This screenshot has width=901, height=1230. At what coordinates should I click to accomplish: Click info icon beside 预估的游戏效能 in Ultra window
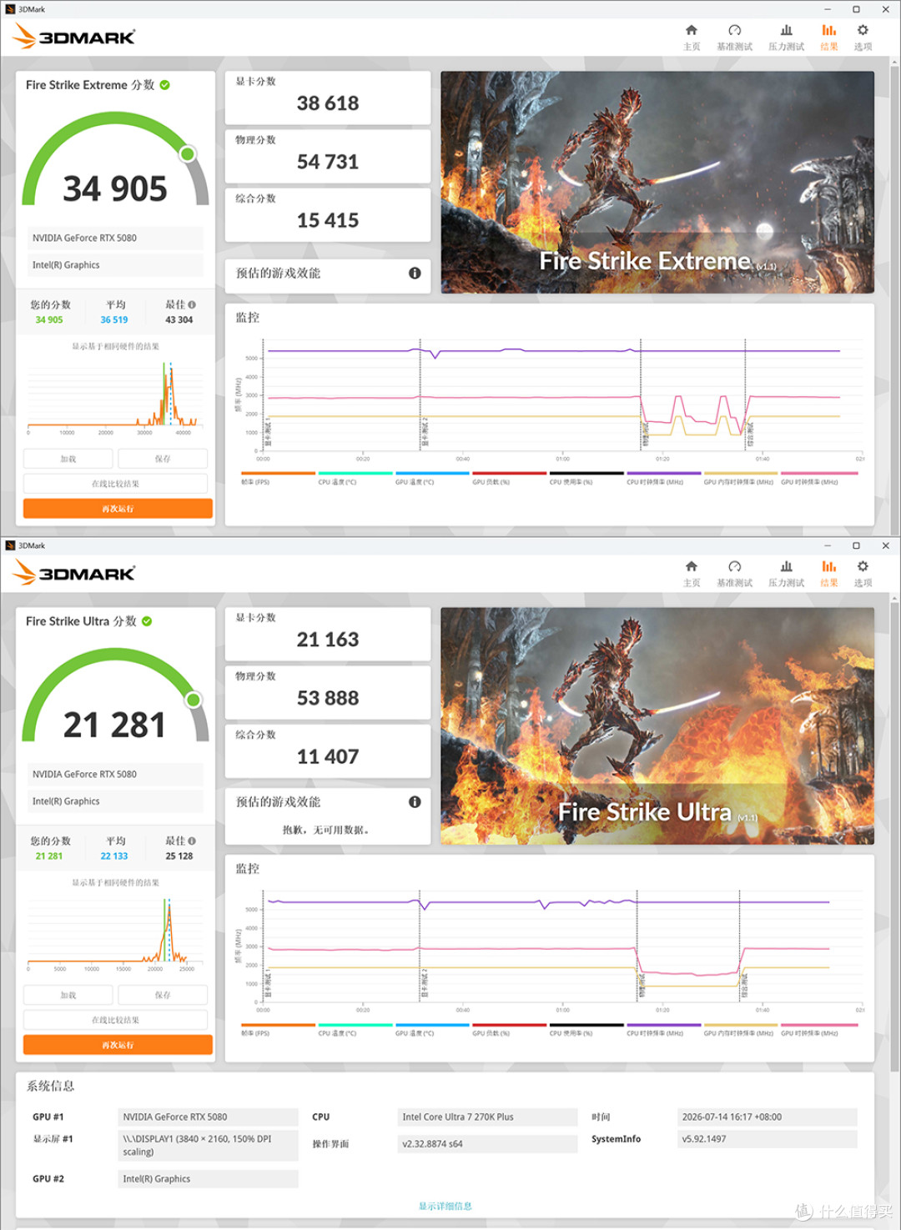pyautogui.click(x=415, y=801)
